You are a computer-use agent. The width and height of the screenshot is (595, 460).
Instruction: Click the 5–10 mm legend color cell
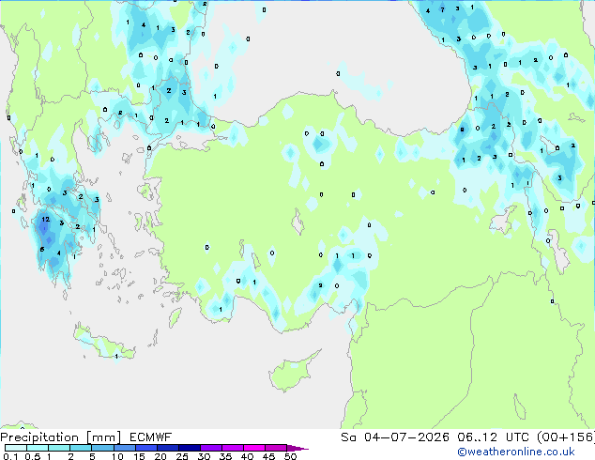[102, 448]
